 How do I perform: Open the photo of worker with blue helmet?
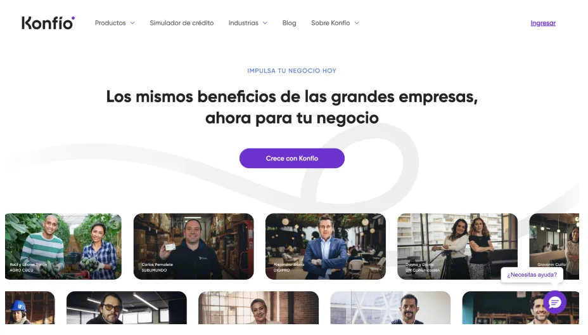(x=30, y=308)
